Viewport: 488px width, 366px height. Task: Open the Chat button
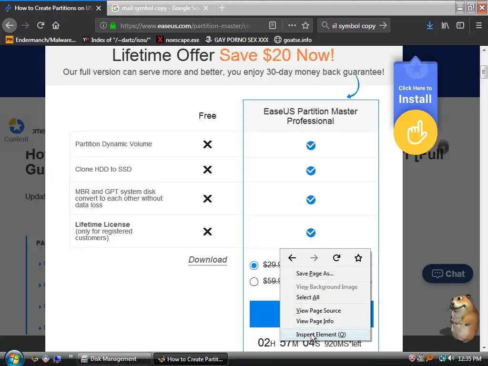(x=448, y=274)
